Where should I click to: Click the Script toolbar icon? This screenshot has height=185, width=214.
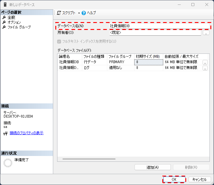coord(59,13)
